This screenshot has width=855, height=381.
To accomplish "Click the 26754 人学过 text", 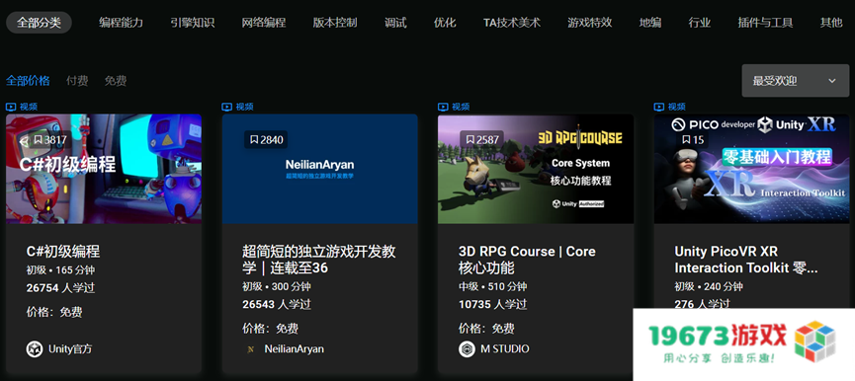I will click(x=60, y=288).
